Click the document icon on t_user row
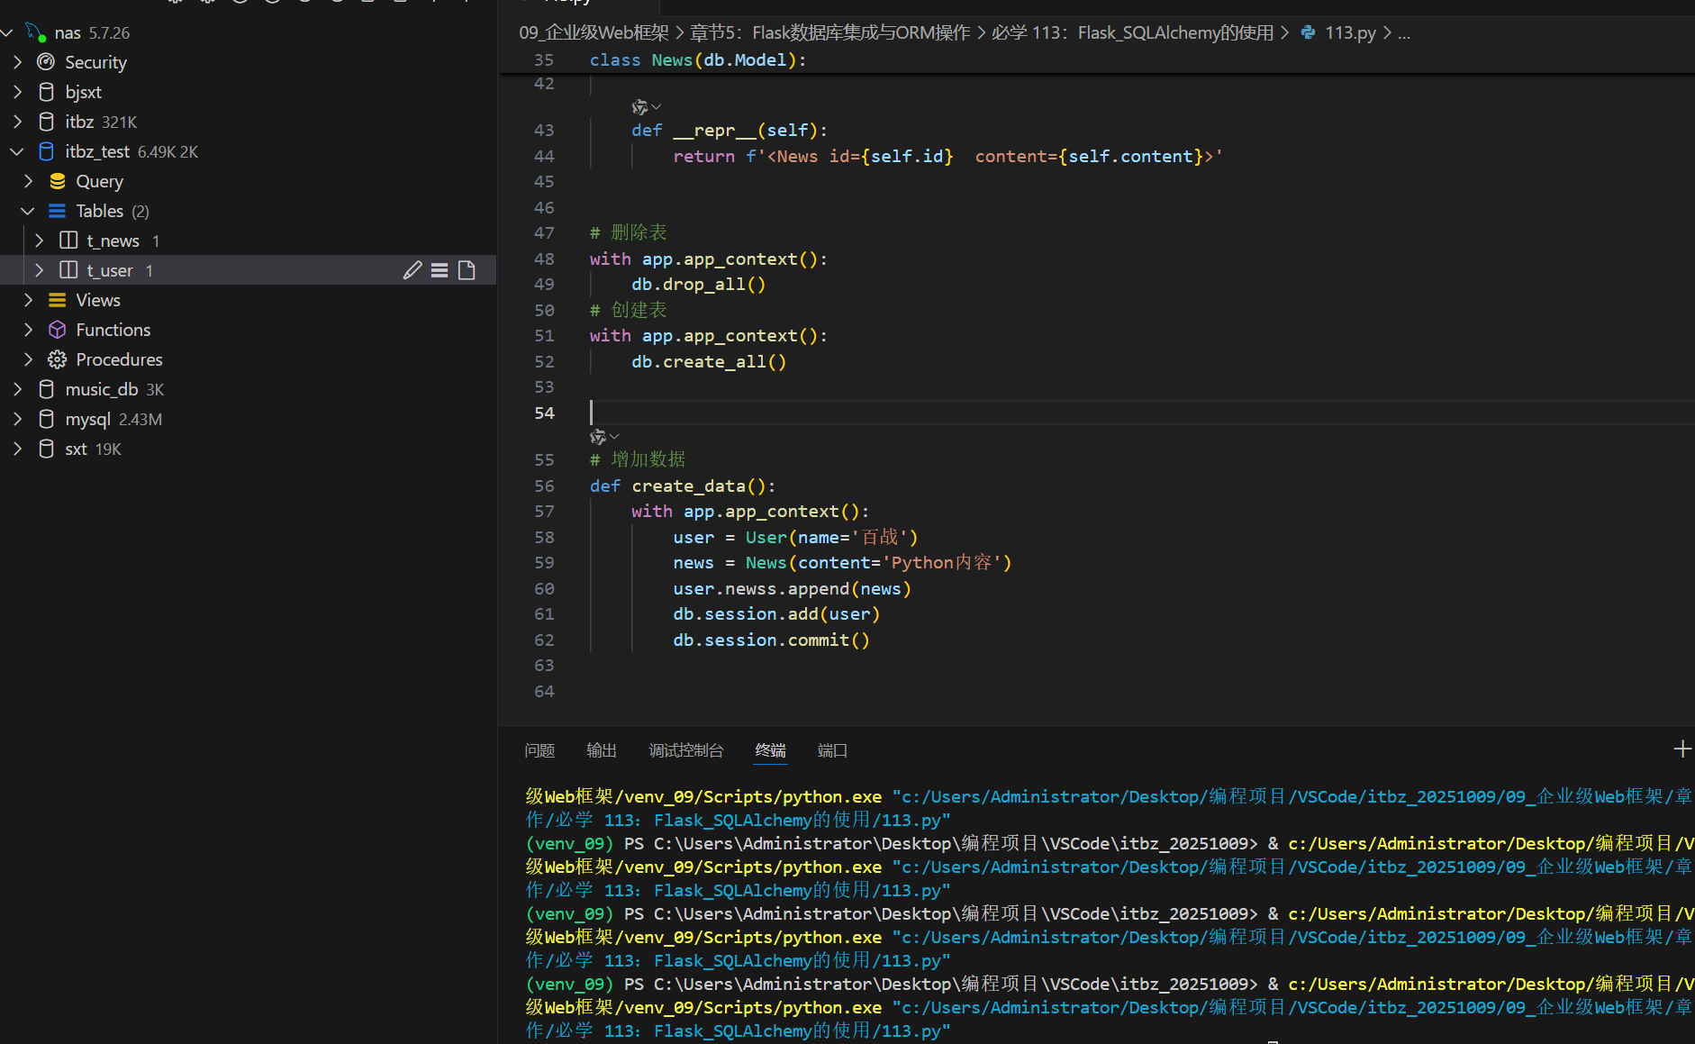 click(x=467, y=270)
